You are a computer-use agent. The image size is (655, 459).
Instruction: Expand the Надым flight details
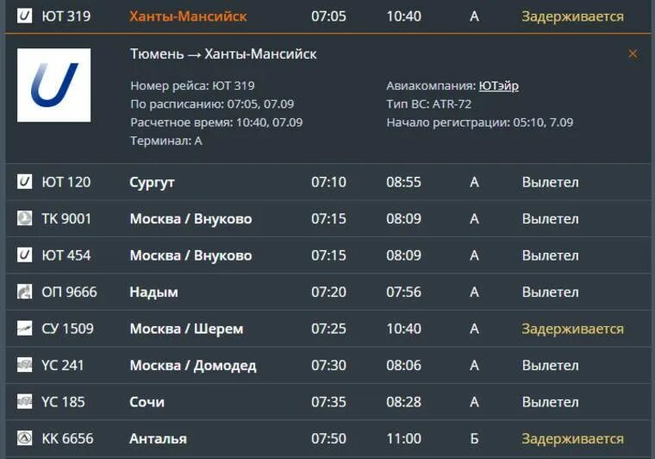(x=327, y=292)
